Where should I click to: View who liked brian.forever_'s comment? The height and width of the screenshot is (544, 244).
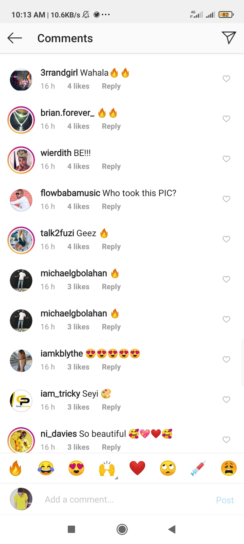click(x=78, y=126)
